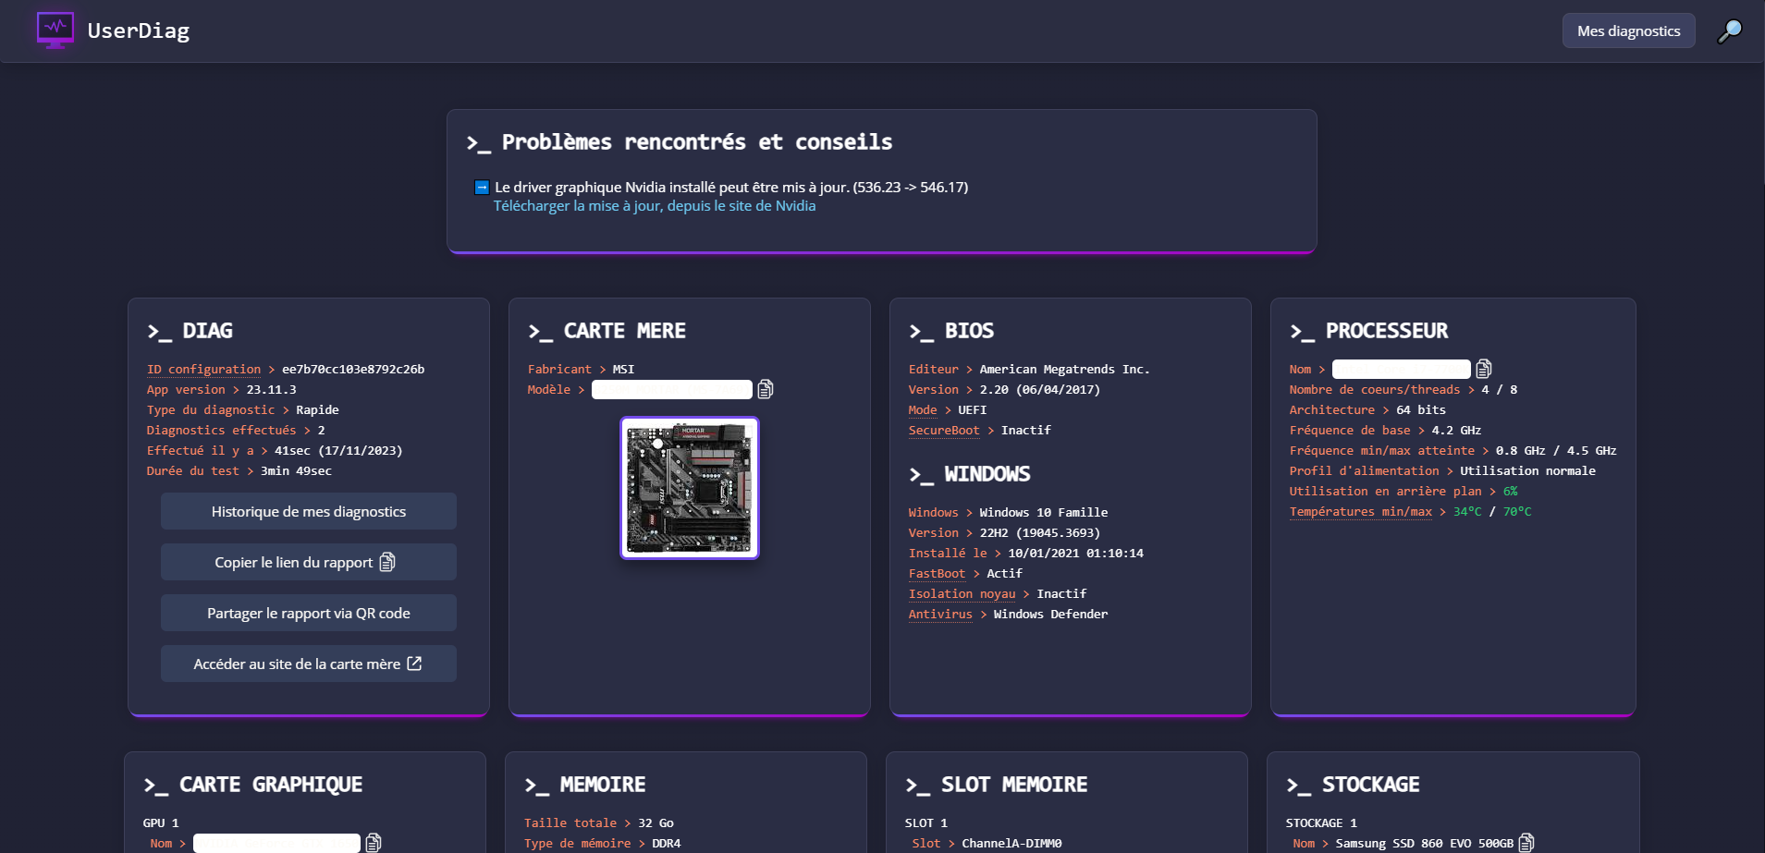Screen dimensions: 1765x853
Task: Copy the GPU 1 name
Action: pos(374,843)
